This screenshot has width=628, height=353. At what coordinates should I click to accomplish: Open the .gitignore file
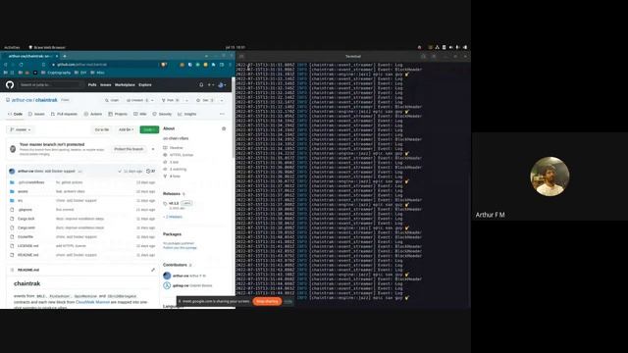[x=25, y=210]
